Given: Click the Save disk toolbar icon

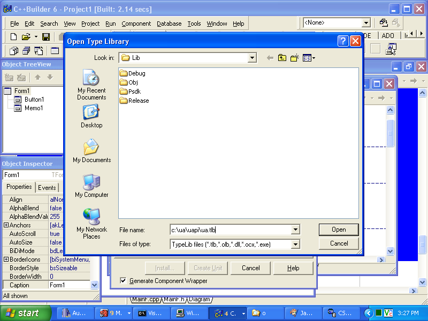Looking at the screenshot, I should pyautogui.click(x=46, y=36).
